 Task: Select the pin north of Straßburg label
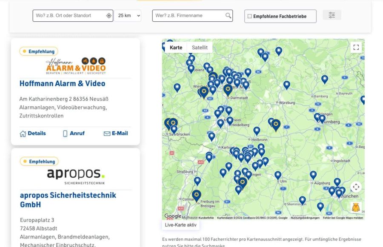[209, 157]
